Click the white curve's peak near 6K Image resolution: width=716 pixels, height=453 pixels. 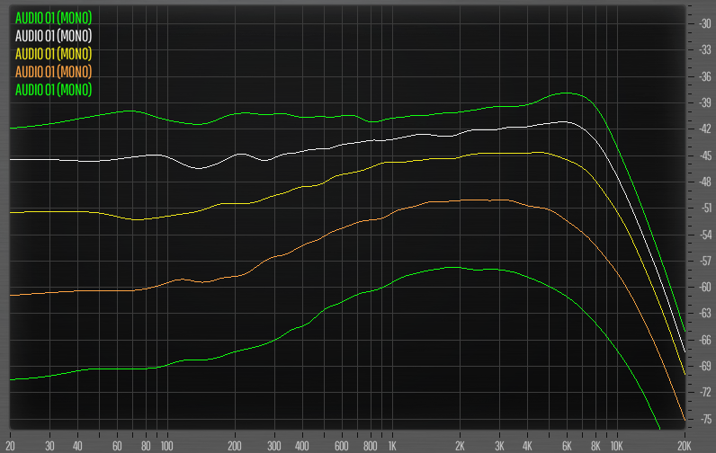click(x=564, y=121)
